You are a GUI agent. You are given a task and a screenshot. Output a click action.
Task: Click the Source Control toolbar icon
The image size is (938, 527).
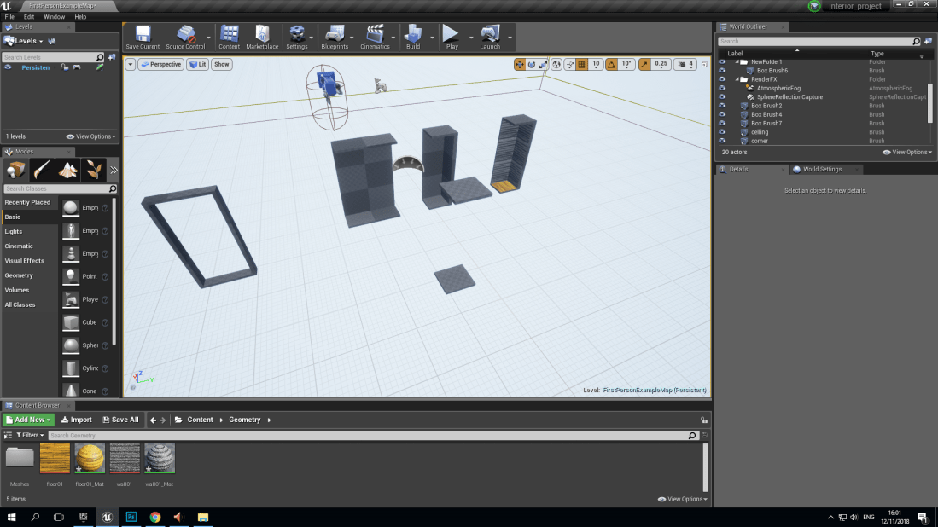point(187,34)
